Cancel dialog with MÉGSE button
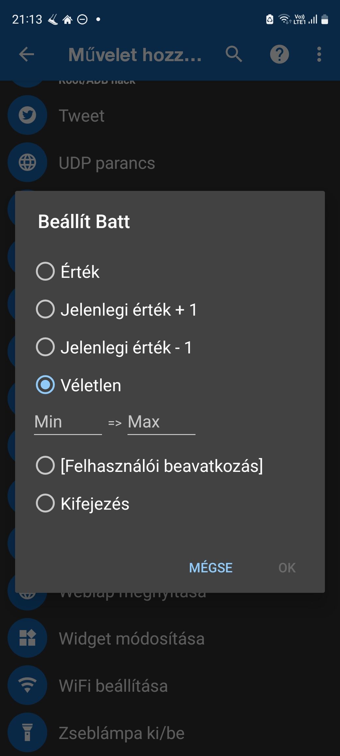The width and height of the screenshot is (340, 756). [211, 568]
